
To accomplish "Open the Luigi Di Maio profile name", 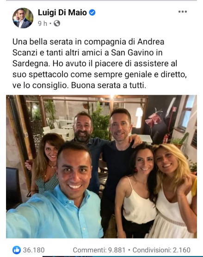I will point(62,12).
